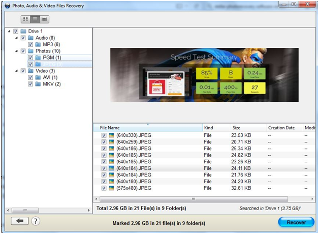Click image icon of (640x186).JPEG
Viewport: 319px width, 234px height.
[x=111, y=149]
